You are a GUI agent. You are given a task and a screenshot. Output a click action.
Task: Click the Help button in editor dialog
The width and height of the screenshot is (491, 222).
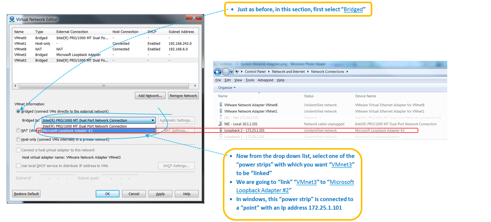click(x=187, y=194)
